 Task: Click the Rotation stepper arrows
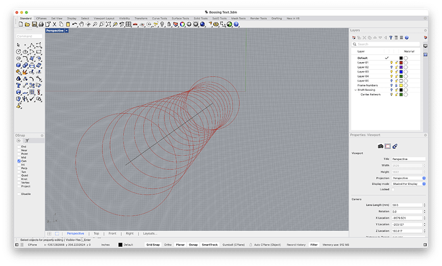pos(425,212)
